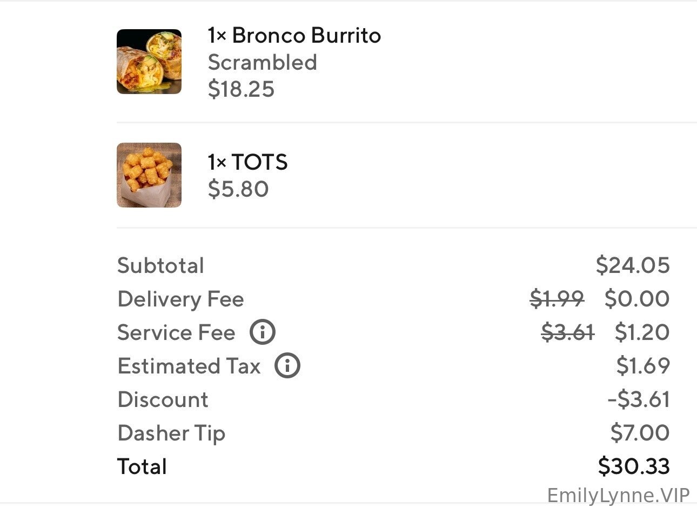Click the crossed-out $3.61 service fee

[x=568, y=332]
